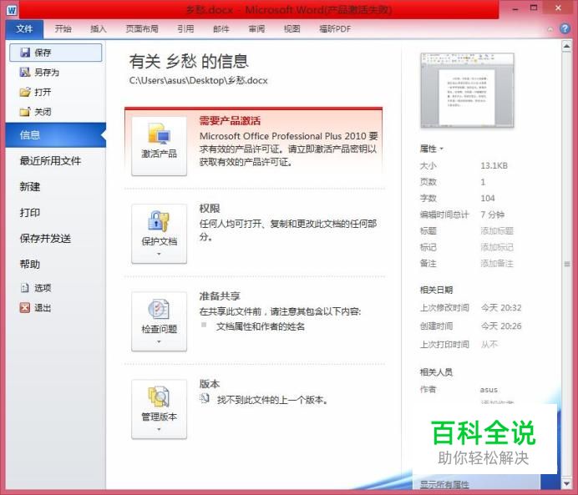Open the Check for Issues (检查问题) dropdown
Screen dimensions: 578x495
[160, 321]
